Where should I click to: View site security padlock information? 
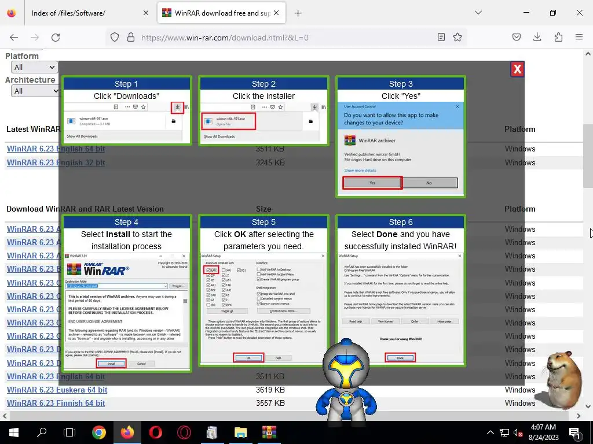tap(131, 38)
